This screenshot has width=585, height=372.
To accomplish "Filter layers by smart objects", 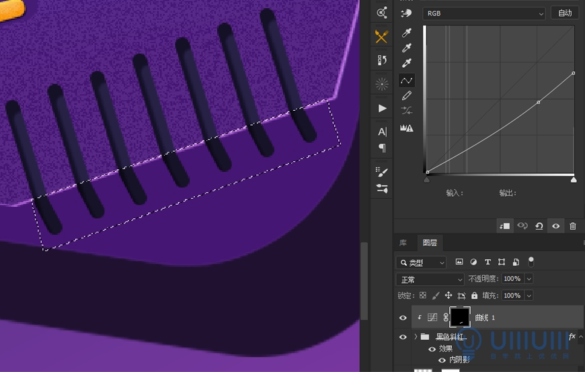I will pos(516,262).
